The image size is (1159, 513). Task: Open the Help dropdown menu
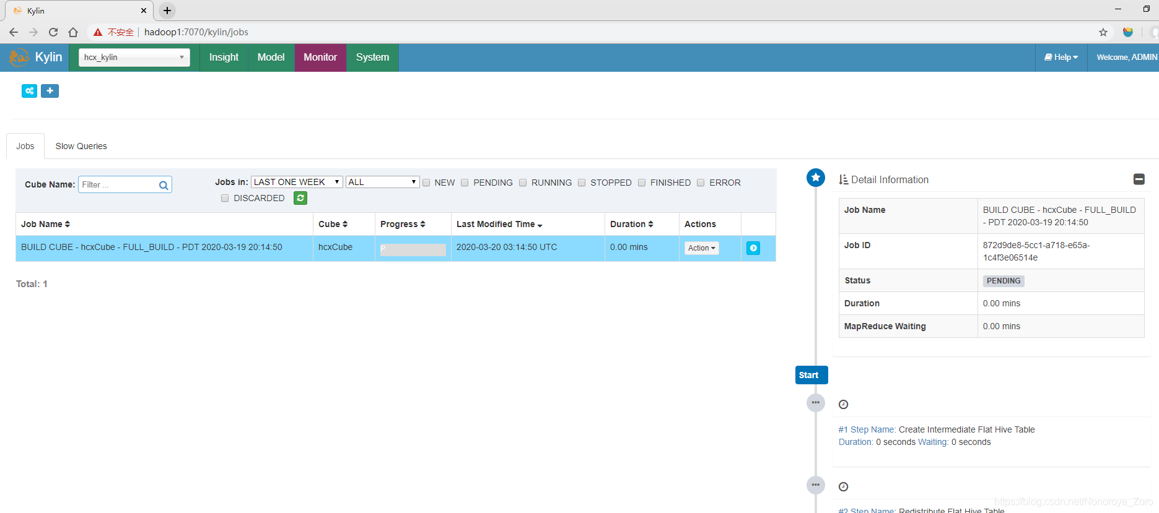(x=1061, y=58)
